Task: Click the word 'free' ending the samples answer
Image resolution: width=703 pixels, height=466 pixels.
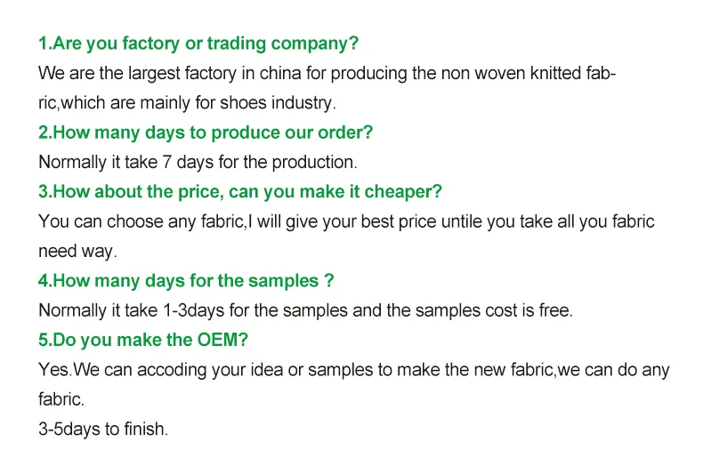Action: (554, 310)
